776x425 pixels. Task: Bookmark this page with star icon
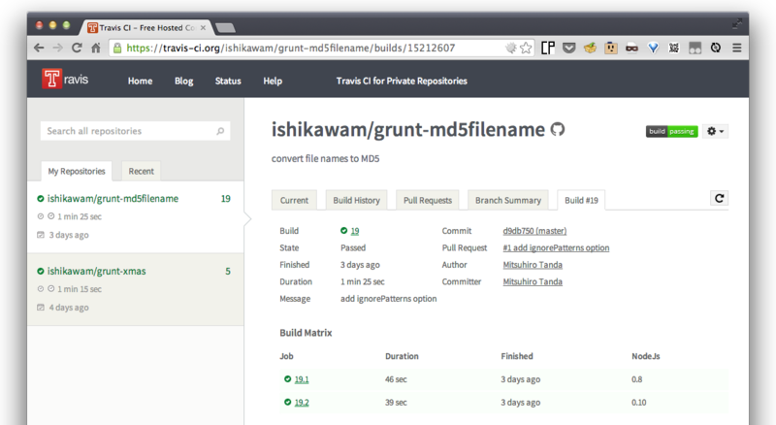coord(526,49)
